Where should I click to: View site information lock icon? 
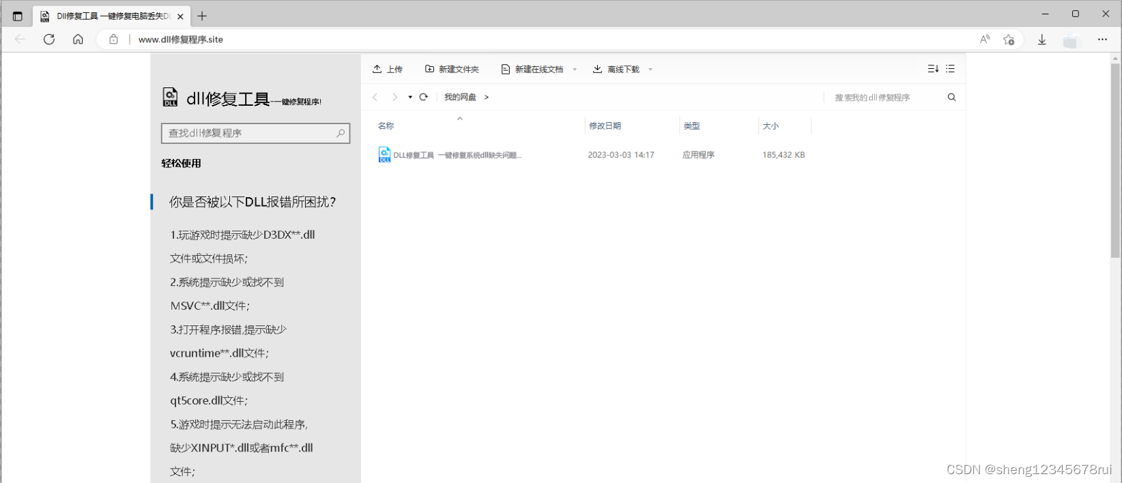[113, 40]
